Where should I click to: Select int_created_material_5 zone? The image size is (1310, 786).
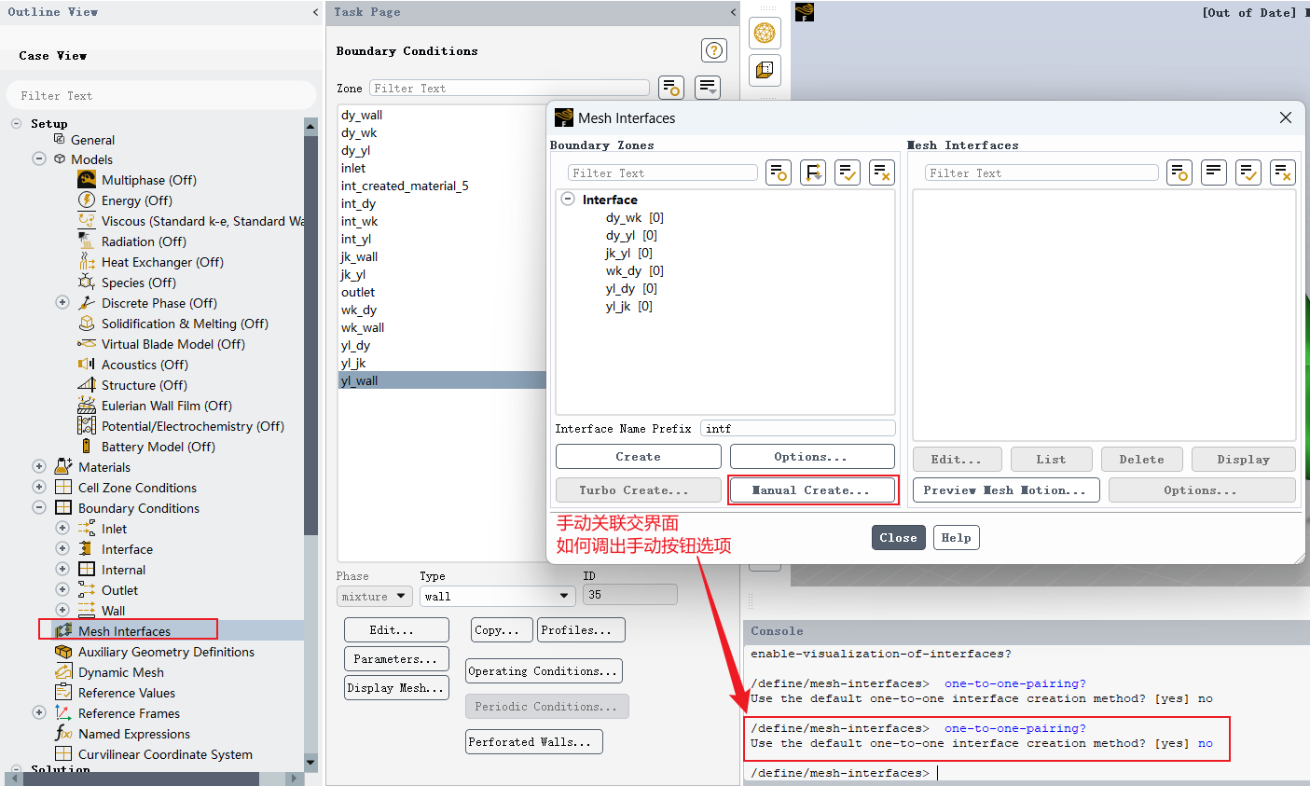point(405,186)
